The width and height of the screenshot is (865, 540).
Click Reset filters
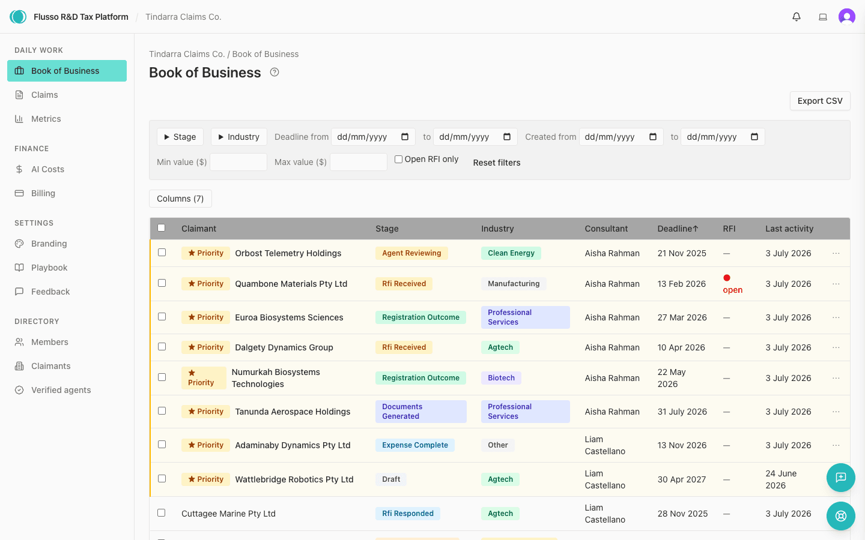coord(497,163)
